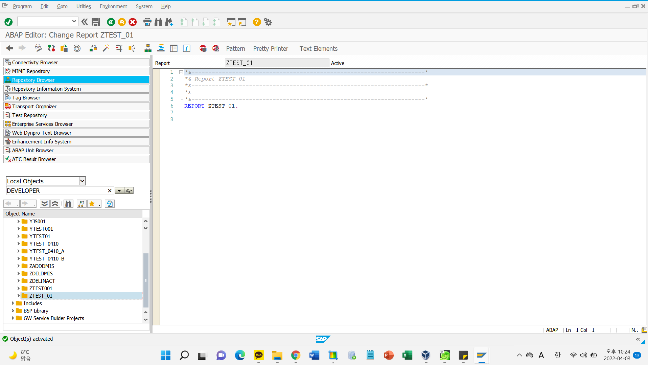Click the Text Elements button
Image resolution: width=648 pixels, height=365 pixels.
click(x=318, y=49)
